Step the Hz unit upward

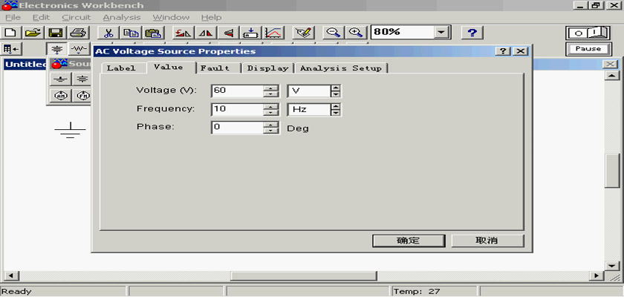pos(336,107)
